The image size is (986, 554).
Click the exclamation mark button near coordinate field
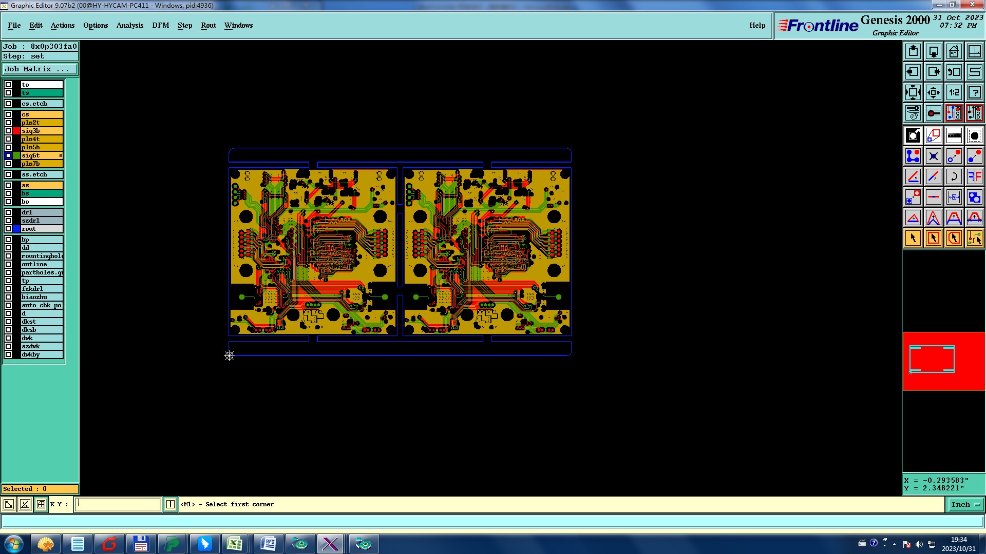point(170,504)
